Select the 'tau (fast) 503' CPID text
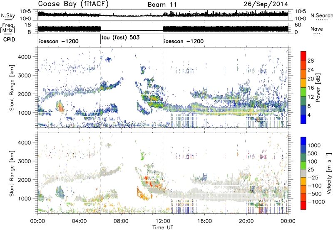This screenshot has width=333, height=230. pyautogui.click(x=121, y=37)
